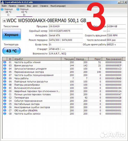Click the ID column header

pos(10,59)
